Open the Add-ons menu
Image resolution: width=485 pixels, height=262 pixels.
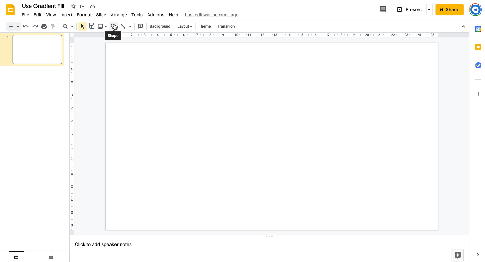coord(156,15)
